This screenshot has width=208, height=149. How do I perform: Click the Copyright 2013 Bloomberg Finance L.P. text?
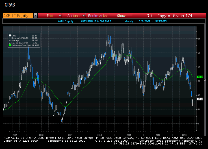(x=171, y=141)
